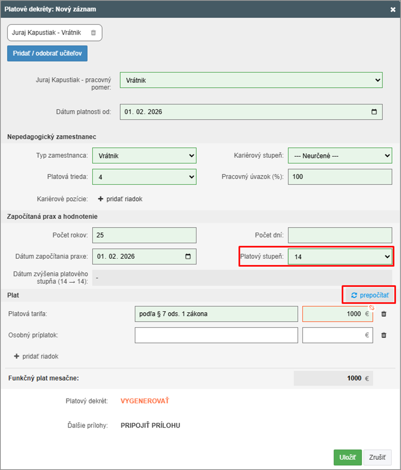Close the Platové dekréty dialog
This screenshot has width=401, height=470.
[x=393, y=9]
